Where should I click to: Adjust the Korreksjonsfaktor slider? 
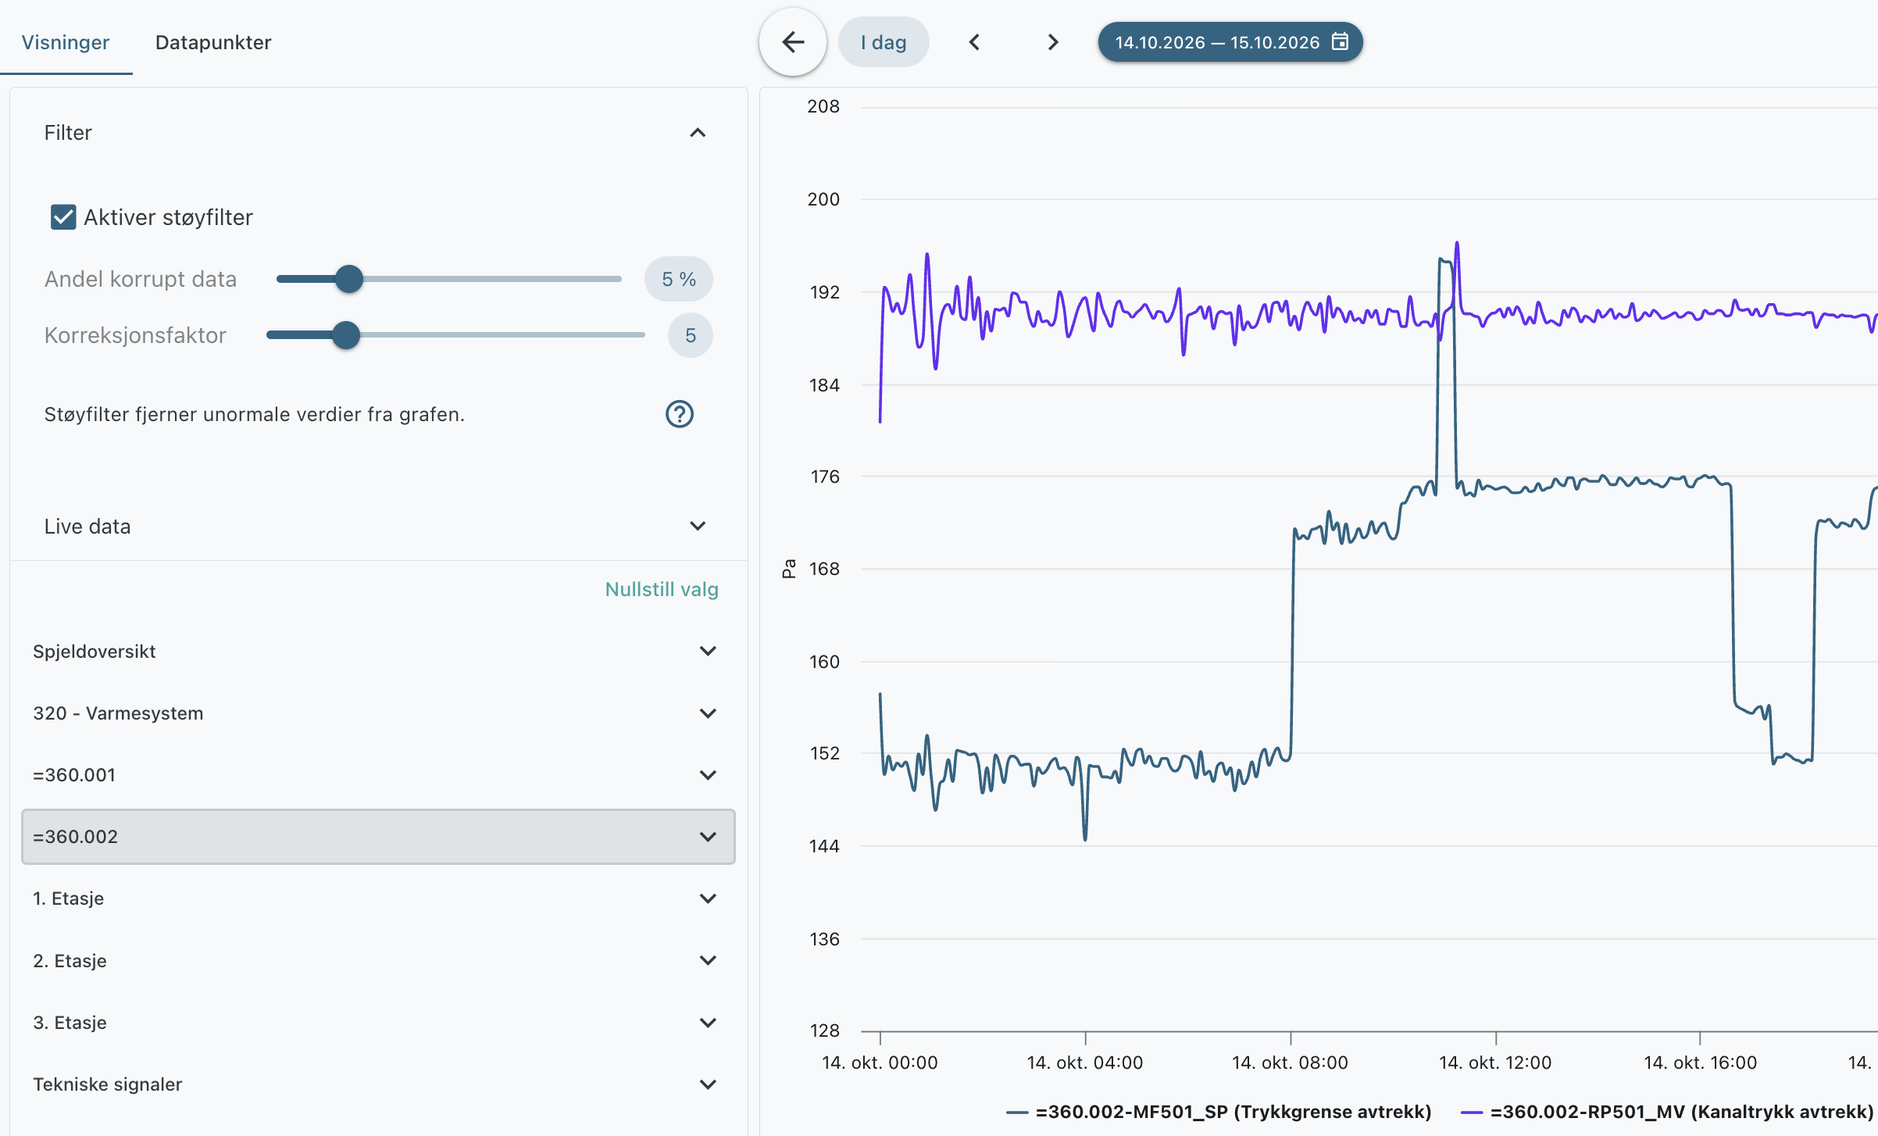click(346, 335)
